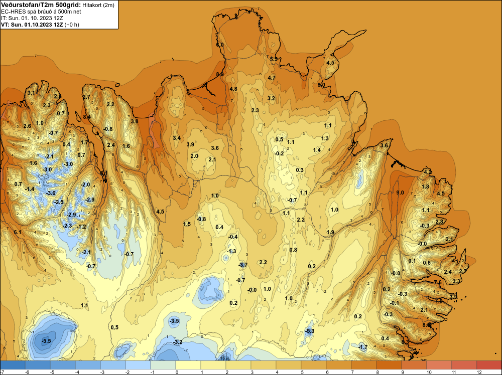Click the title 'Veðurstofan/T2m 500grid: Hitakort (2m)'

coord(58,5)
